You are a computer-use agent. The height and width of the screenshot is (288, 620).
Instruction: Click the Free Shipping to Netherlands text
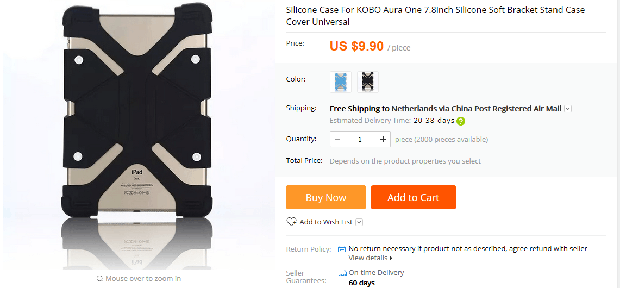tap(445, 109)
